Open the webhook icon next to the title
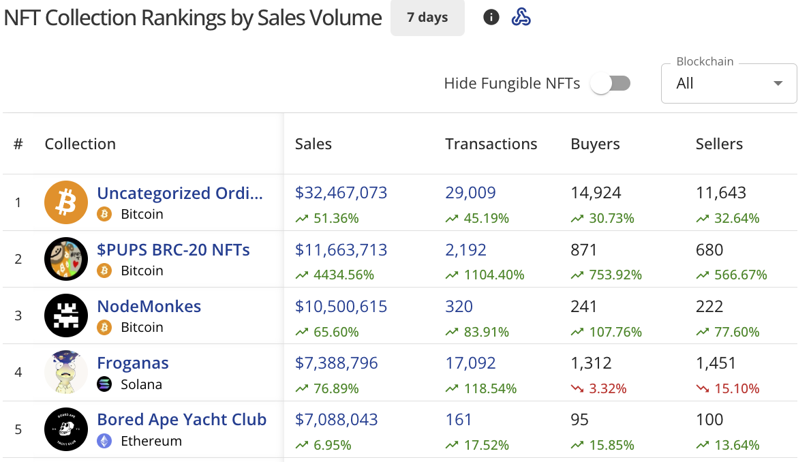The width and height of the screenshot is (811, 462). point(521,18)
